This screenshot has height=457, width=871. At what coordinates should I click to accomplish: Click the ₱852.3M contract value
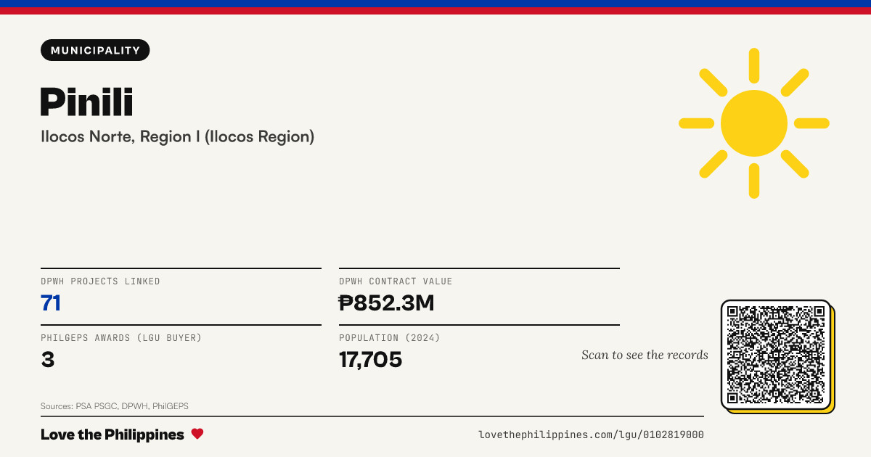pyautogui.click(x=387, y=303)
